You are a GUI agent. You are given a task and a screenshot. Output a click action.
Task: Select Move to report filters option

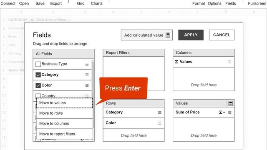(65, 134)
